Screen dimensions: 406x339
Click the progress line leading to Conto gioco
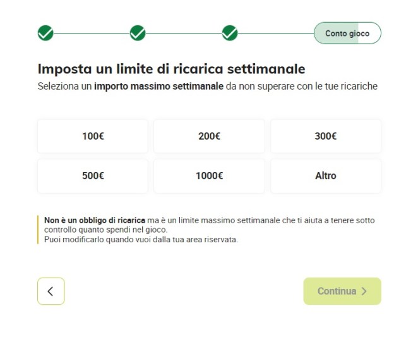tap(276, 33)
